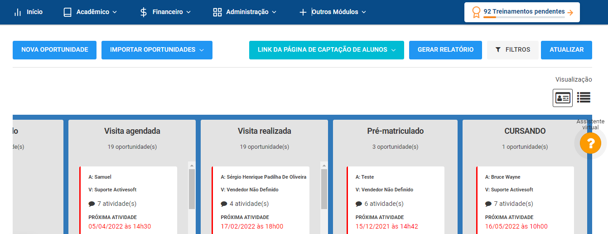This screenshot has width=608, height=234.
Task: Expand the Administração menu chevron
Action: 274,12
